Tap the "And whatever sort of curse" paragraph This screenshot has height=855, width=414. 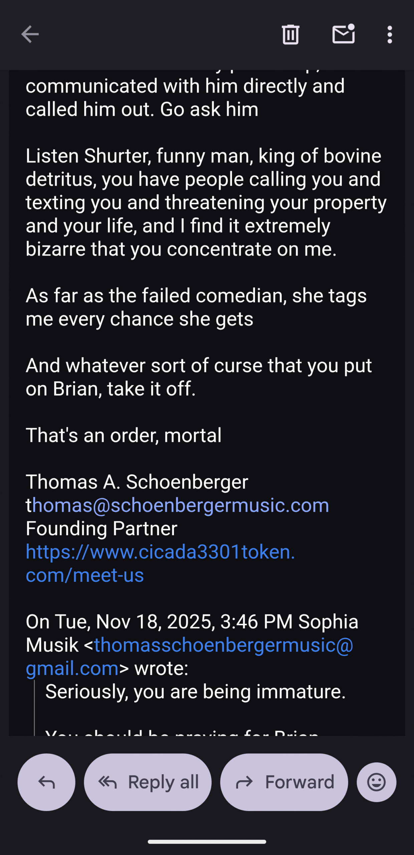coord(199,377)
